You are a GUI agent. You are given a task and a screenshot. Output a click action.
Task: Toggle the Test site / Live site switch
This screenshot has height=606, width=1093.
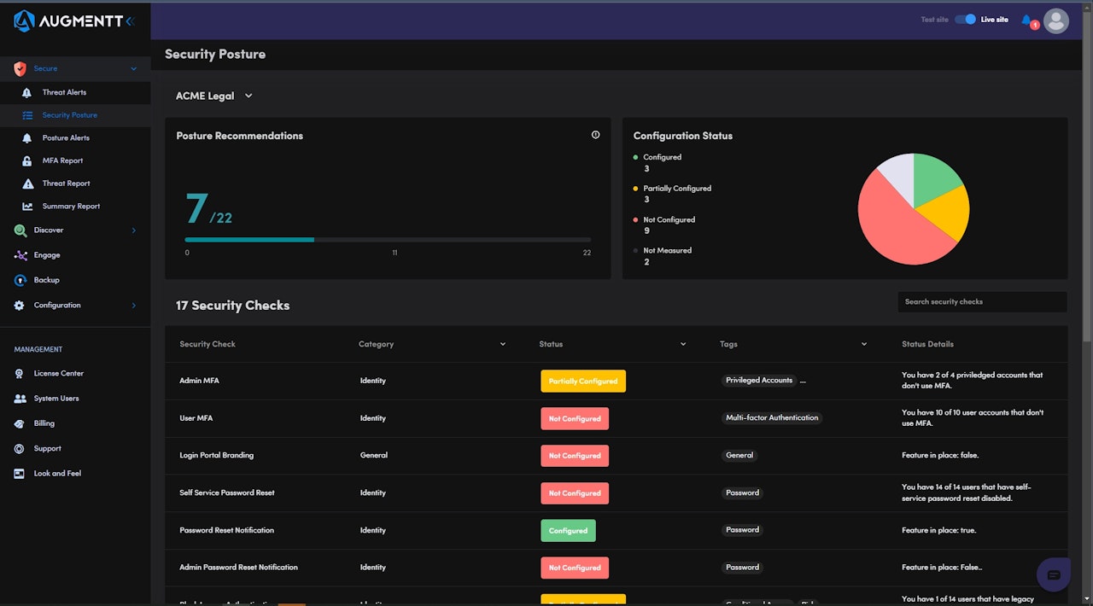(x=965, y=20)
